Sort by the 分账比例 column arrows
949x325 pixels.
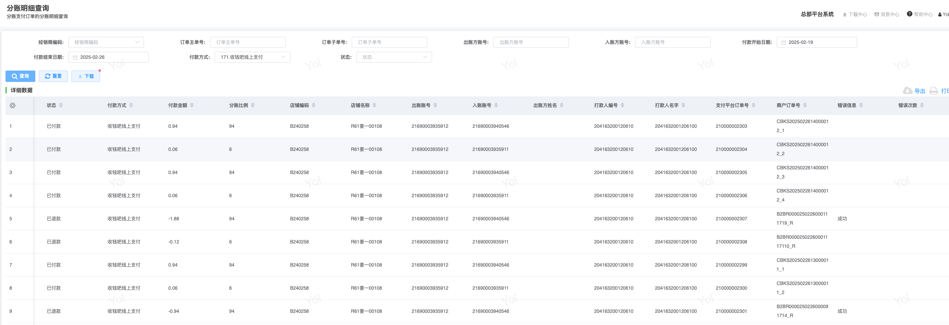pyautogui.click(x=253, y=105)
